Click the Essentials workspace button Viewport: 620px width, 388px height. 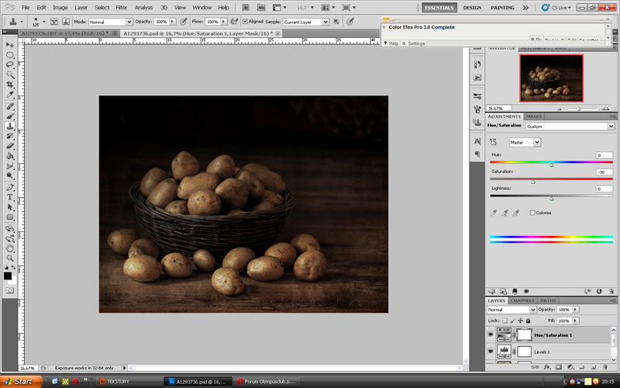[x=439, y=7]
